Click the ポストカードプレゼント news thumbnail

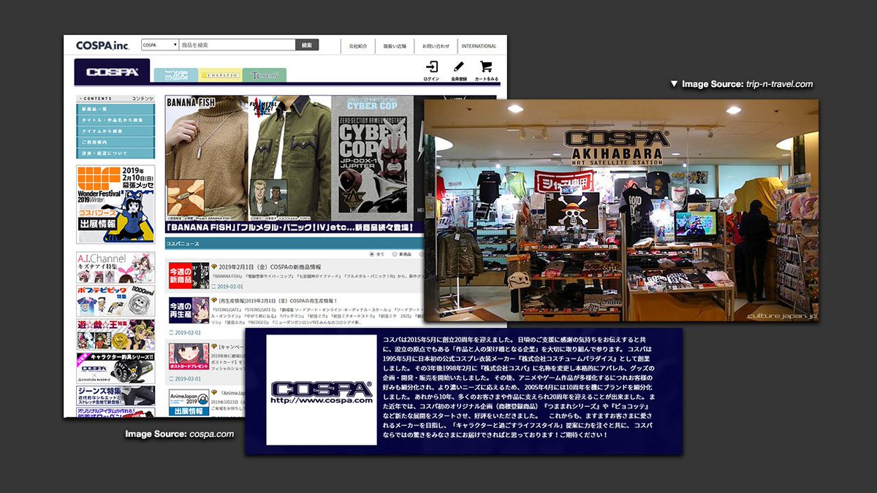(189, 356)
